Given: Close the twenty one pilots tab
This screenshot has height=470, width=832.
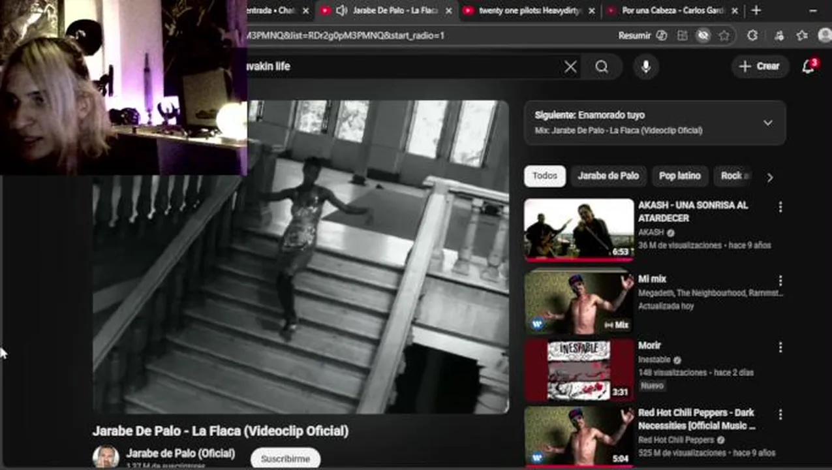Looking at the screenshot, I should point(592,11).
